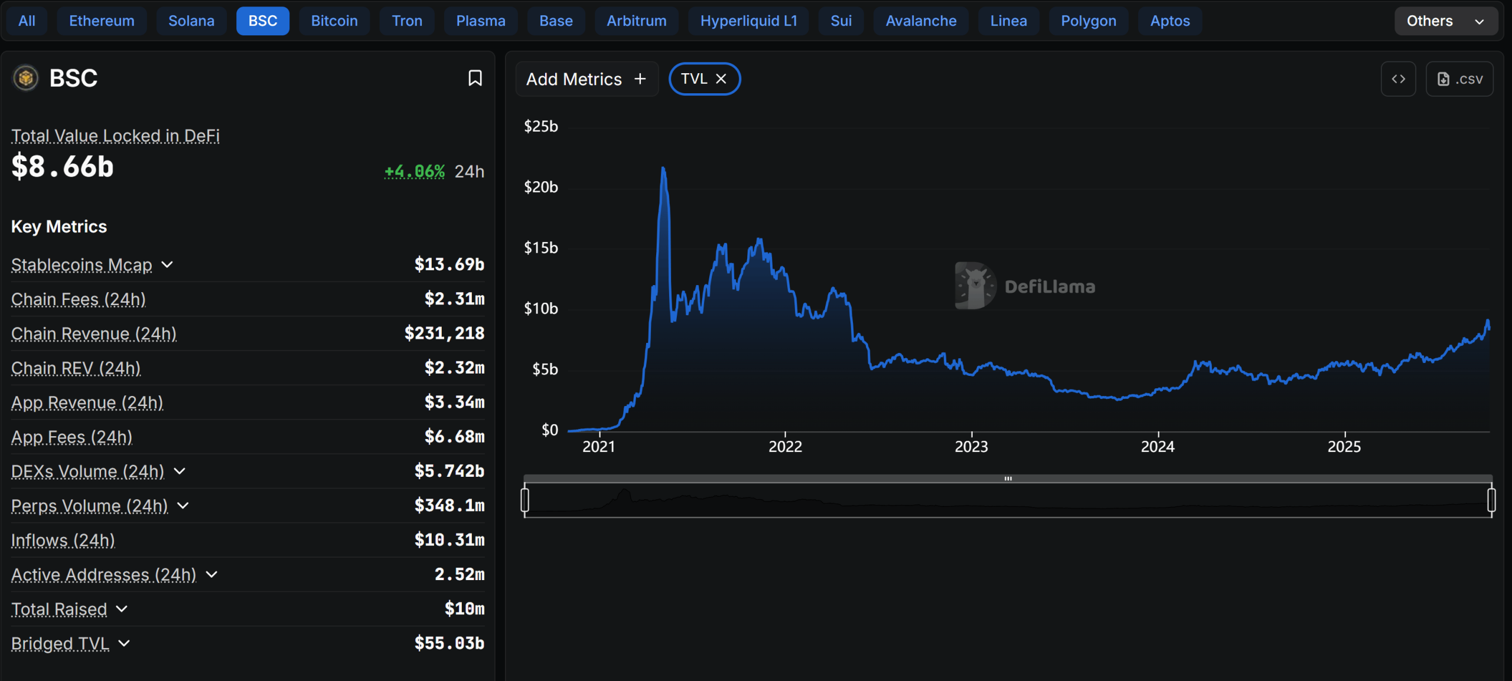
Task: Click the plus icon in Add Metrics
Action: pos(640,79)
